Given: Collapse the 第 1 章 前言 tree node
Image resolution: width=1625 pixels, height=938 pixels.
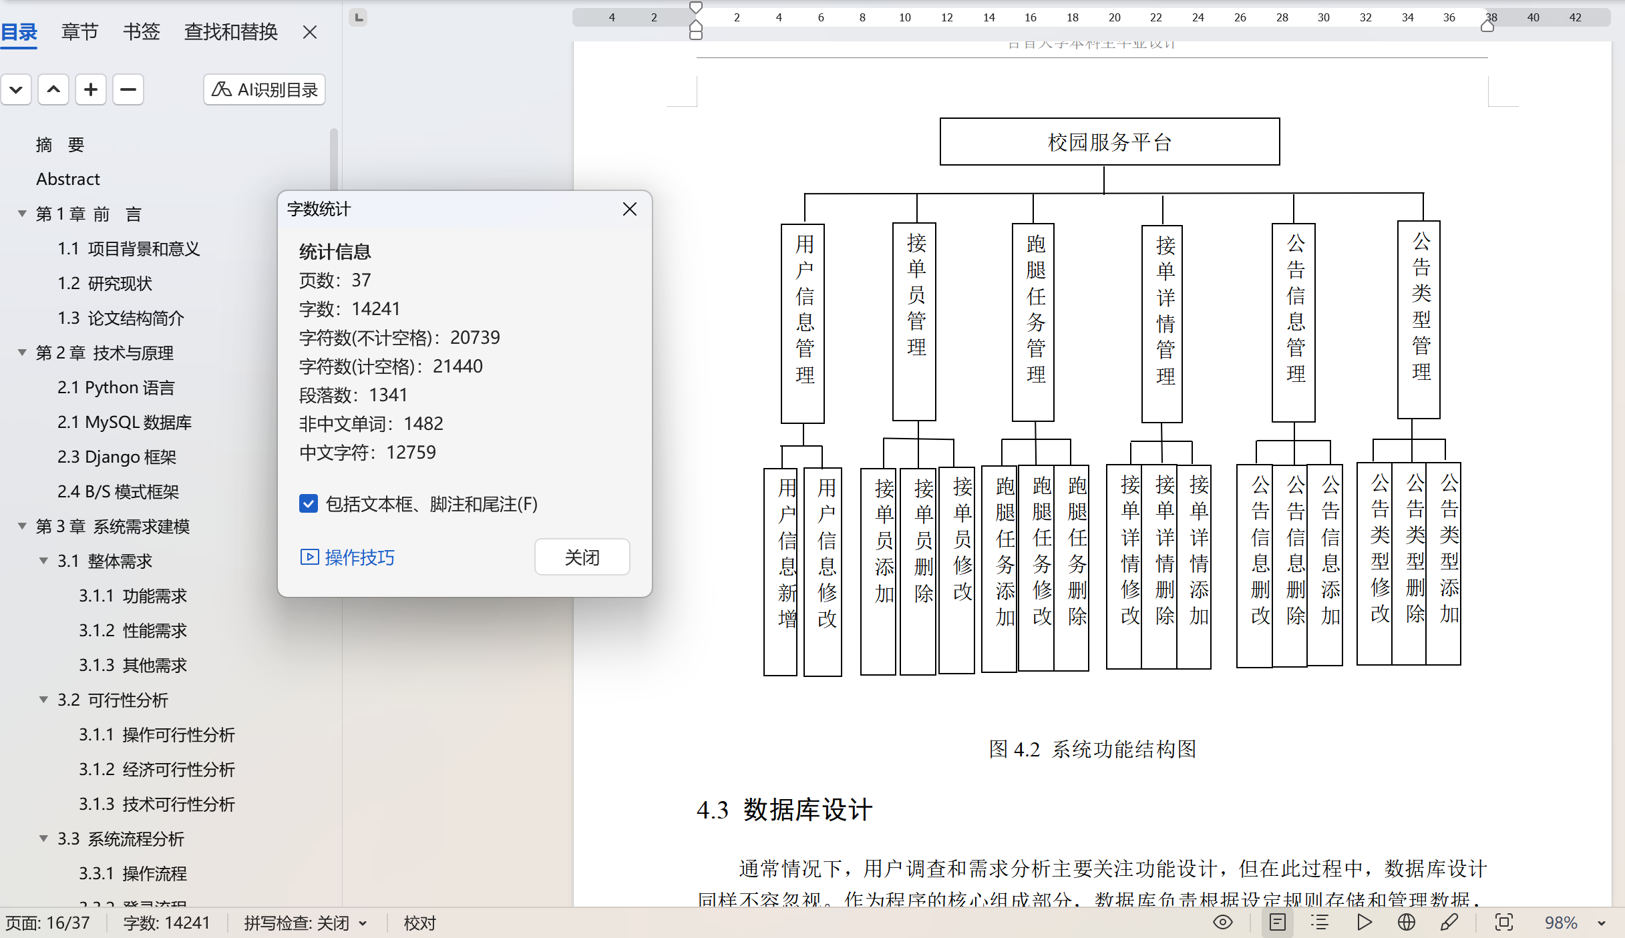Looking at the screenshot, I should (x=22, y=214).
